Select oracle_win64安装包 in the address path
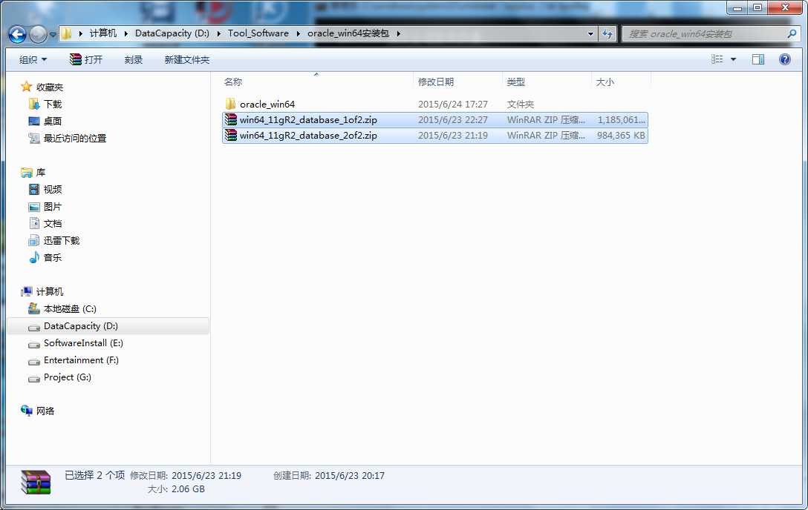808x510 pixels. tap(348, 33)
